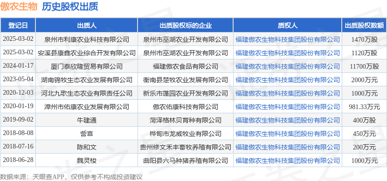Open 质权人 link in the 2025-03-02 利康农业 row
The image size is (387, 181).
[x=288, y=39]
